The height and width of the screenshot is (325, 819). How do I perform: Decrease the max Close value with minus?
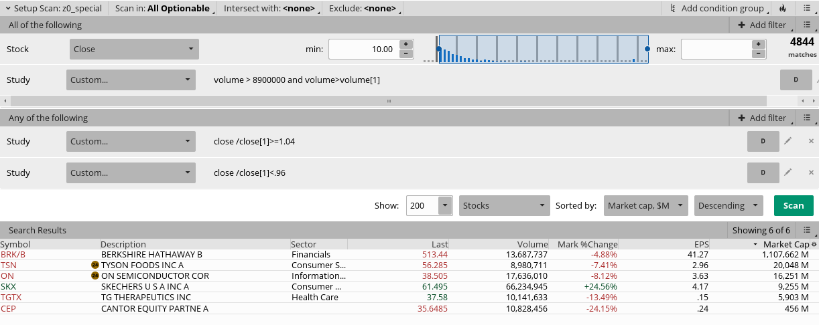pyautogui.click(x=758, y=53)
